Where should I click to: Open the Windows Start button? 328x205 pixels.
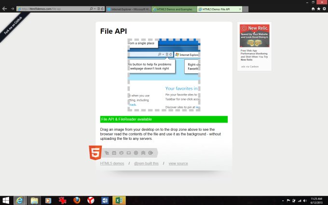point(6,200)
